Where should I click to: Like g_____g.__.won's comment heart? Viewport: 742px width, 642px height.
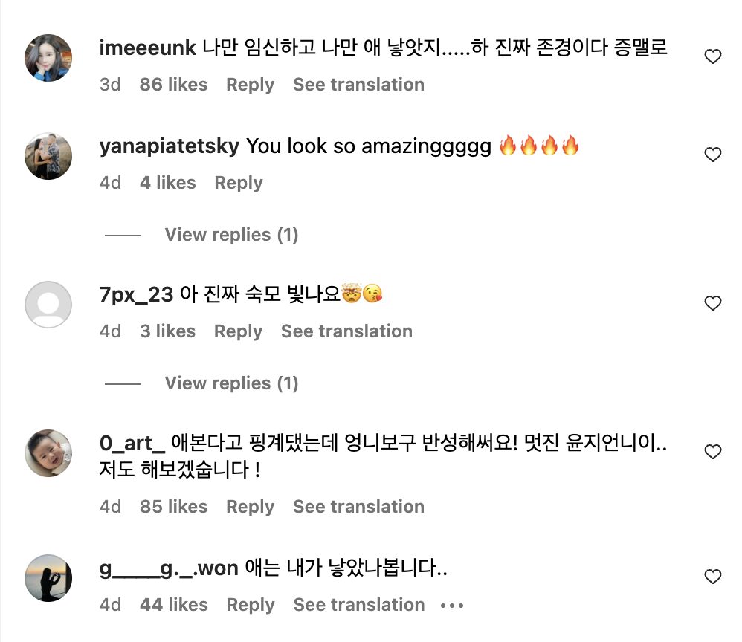[x=712, y=577]
